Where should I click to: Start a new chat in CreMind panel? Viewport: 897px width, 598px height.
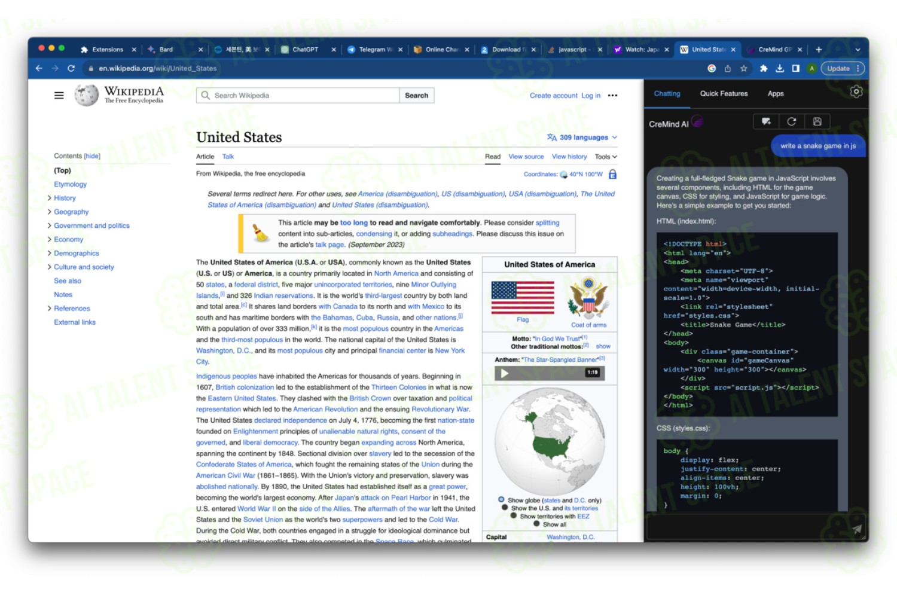click(x=766, y=121)
